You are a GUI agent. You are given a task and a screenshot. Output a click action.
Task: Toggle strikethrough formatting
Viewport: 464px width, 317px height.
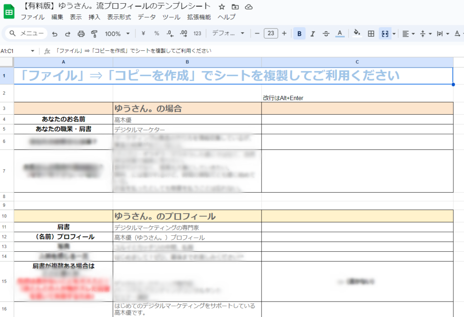(326, 34)
